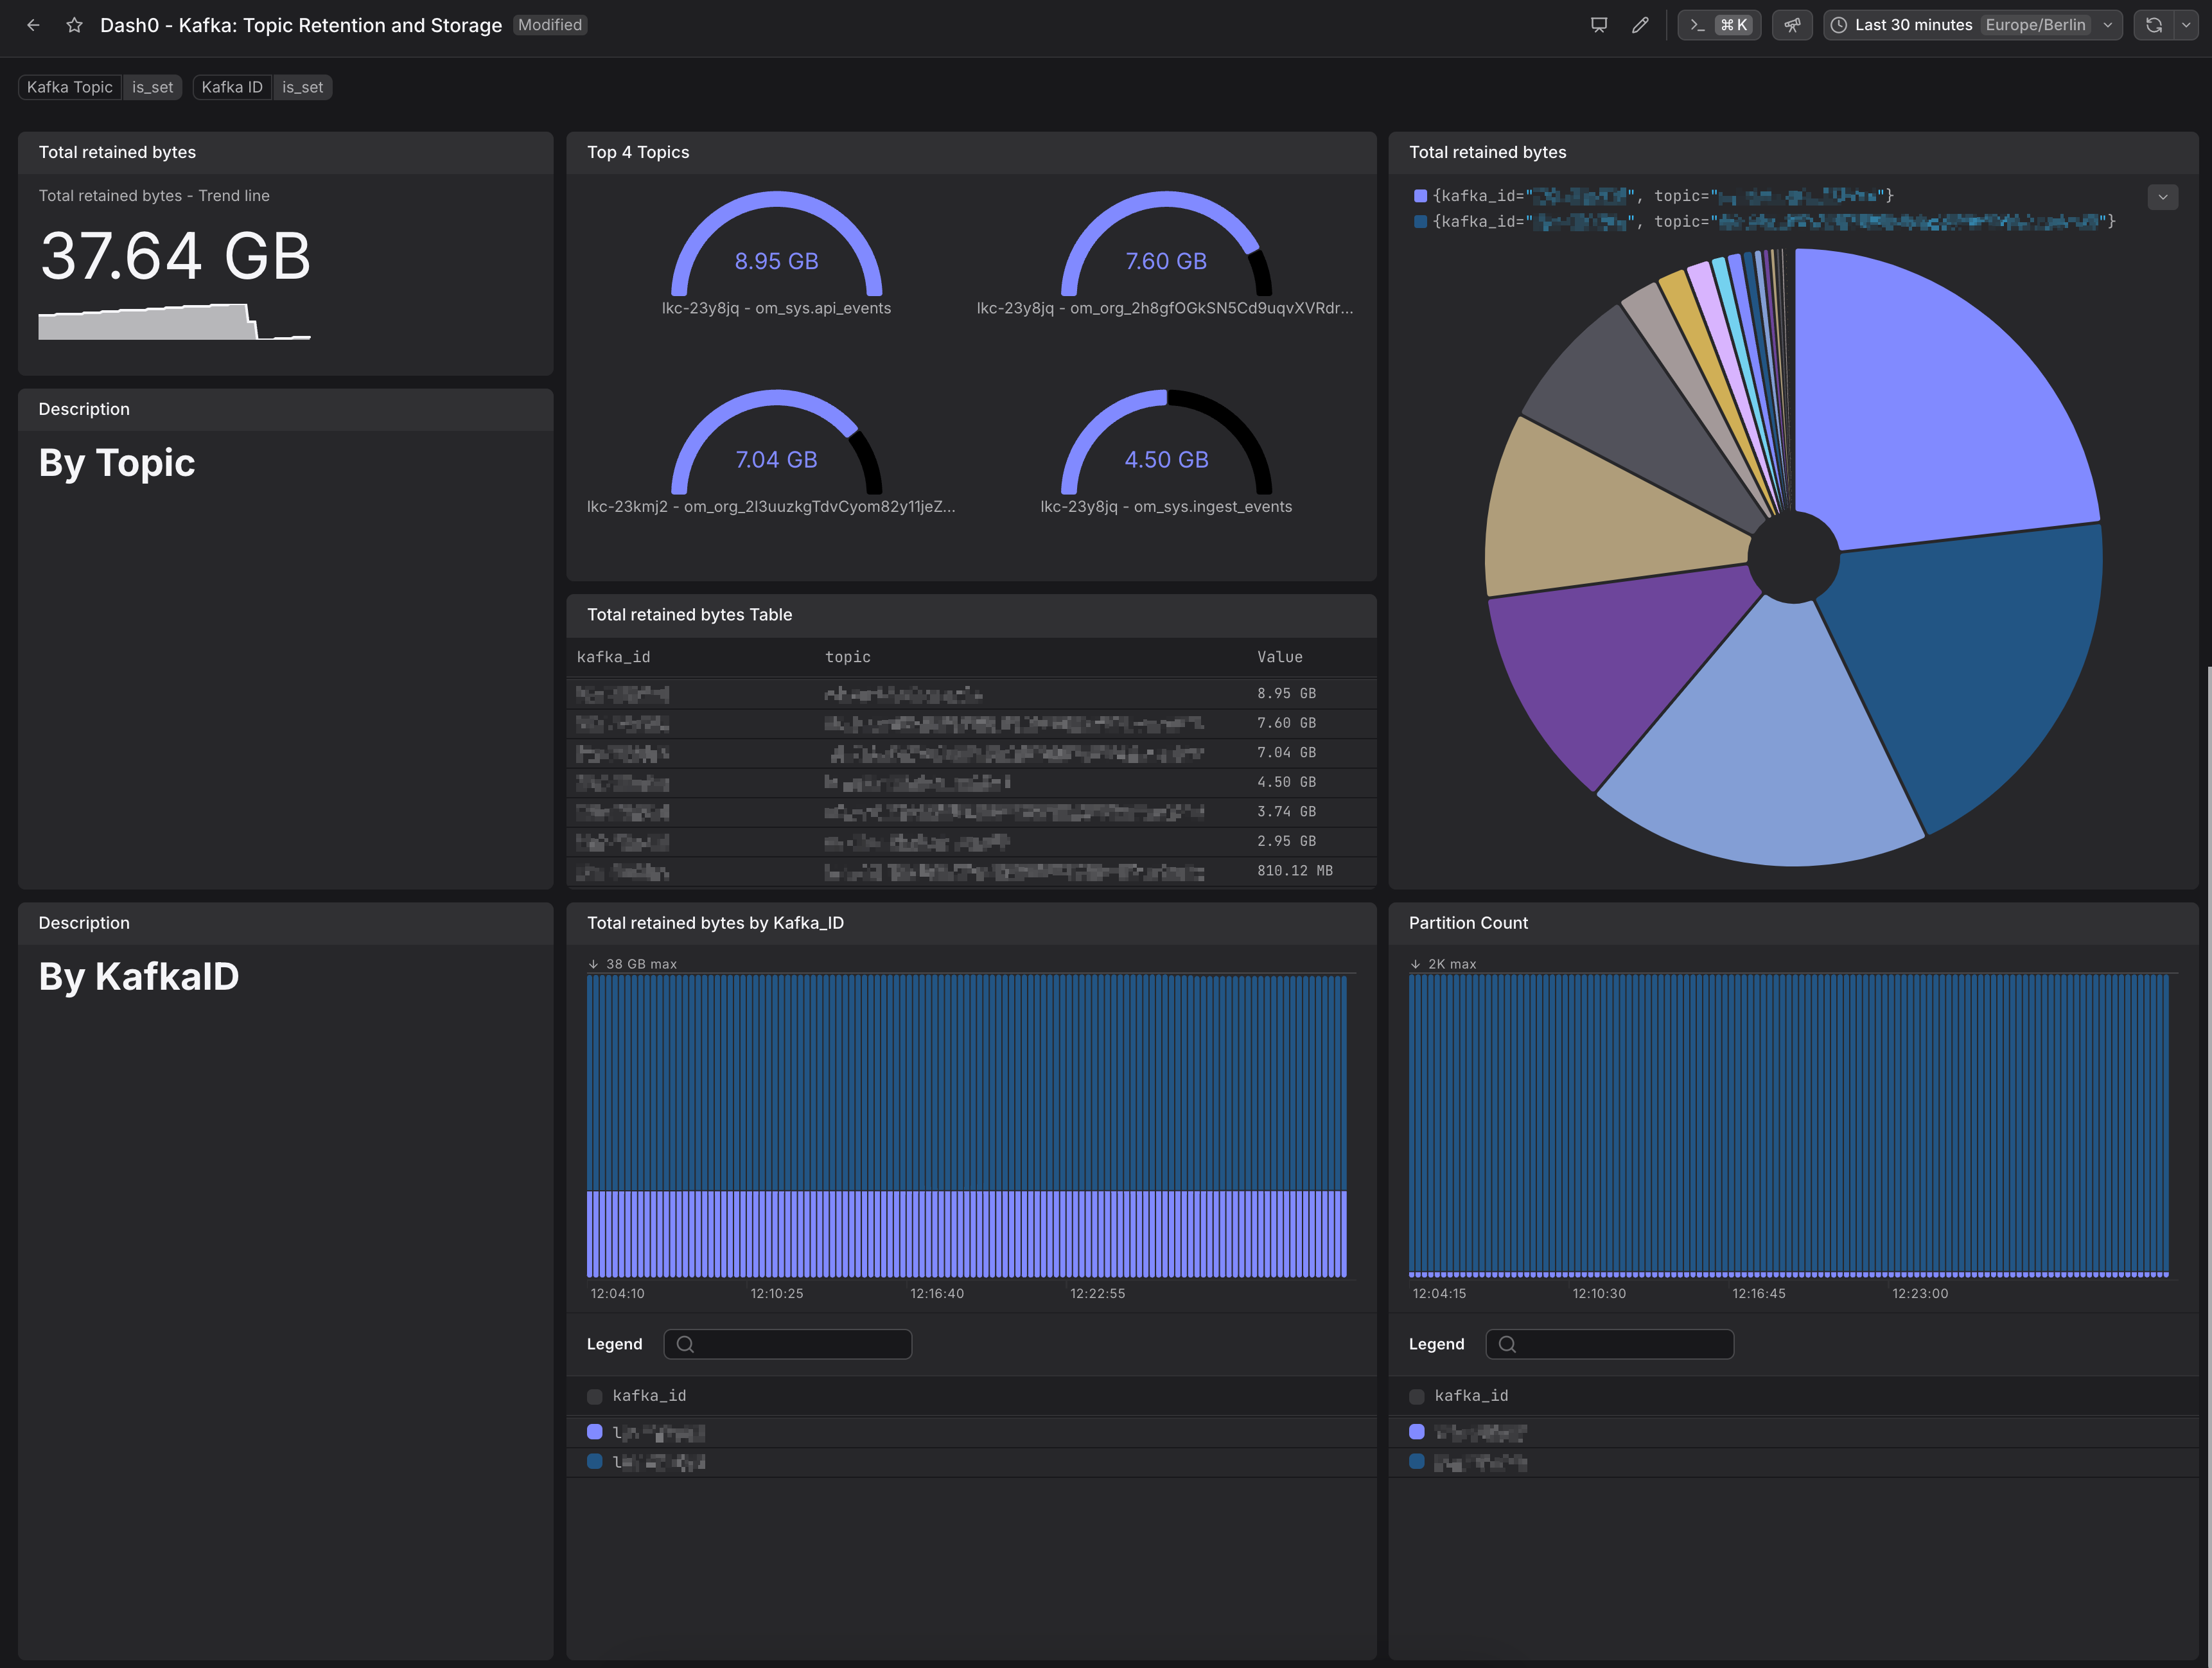Click the back arrow icon

[x=33, y=25]
